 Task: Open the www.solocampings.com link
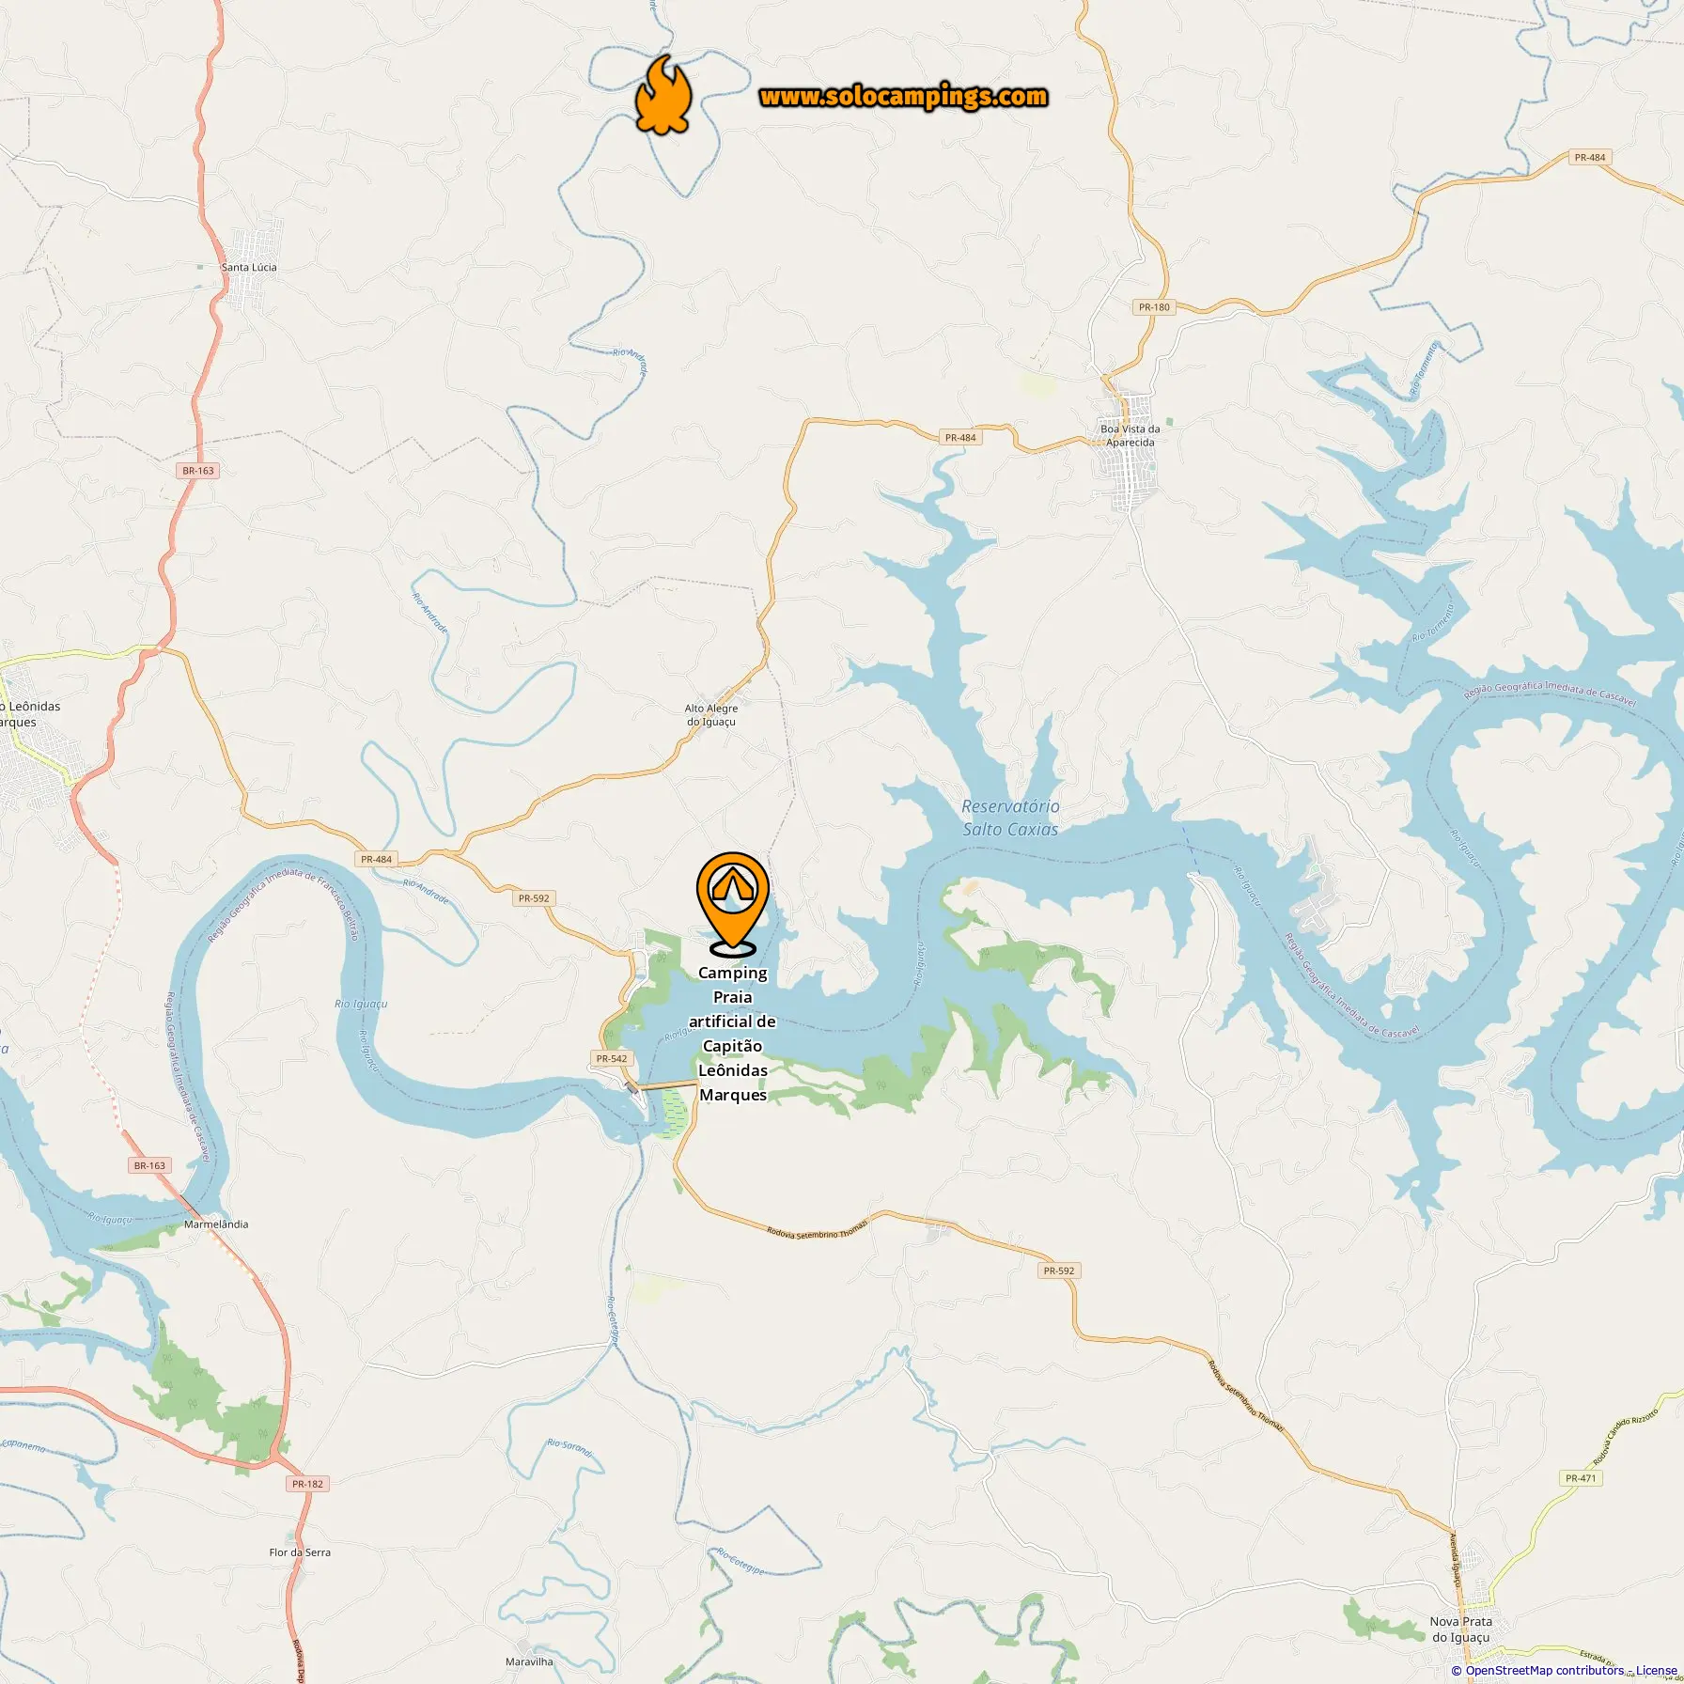[903, 97]
